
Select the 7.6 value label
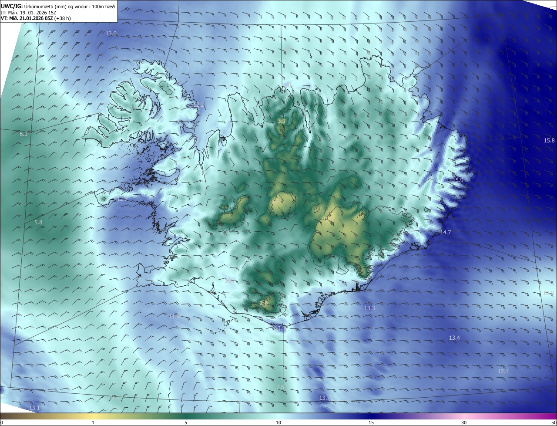click(x=280, y=387)
